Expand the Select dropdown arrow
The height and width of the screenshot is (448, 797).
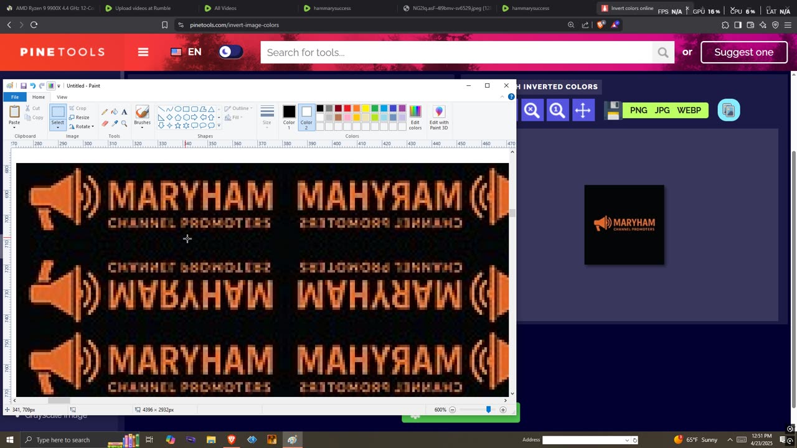pos(57,128)
